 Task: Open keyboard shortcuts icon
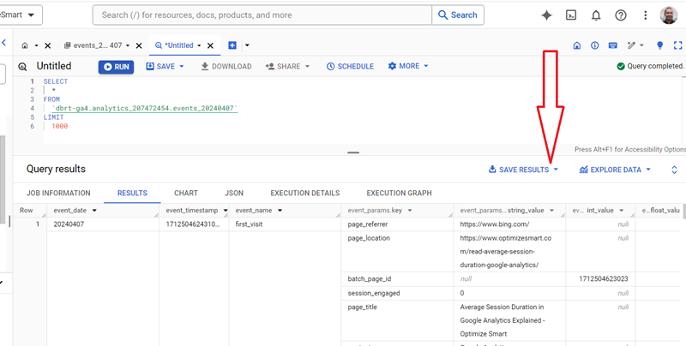pos(612,45)
